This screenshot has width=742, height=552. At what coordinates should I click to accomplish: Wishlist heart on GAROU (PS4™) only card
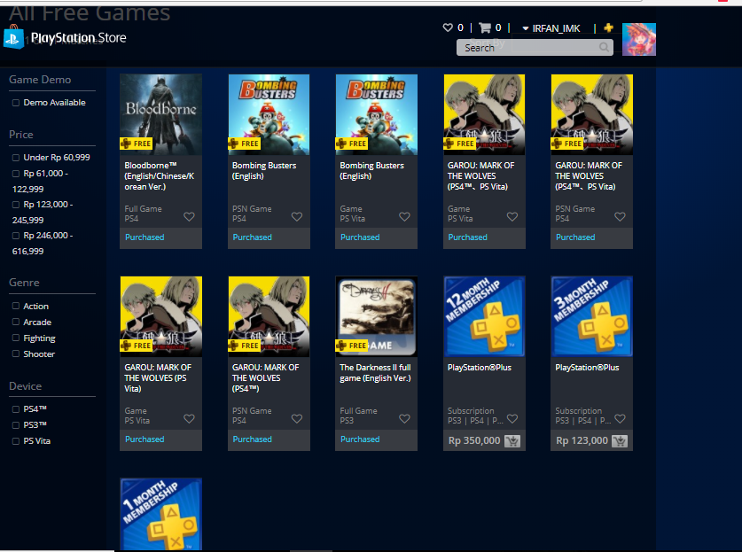point(297,418)
